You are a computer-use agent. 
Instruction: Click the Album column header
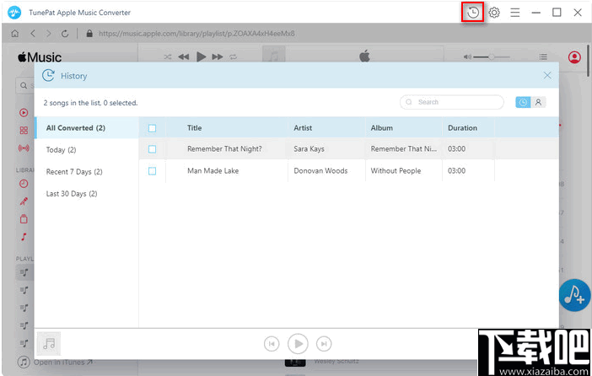pyautogui.click(x=381, y=128)
